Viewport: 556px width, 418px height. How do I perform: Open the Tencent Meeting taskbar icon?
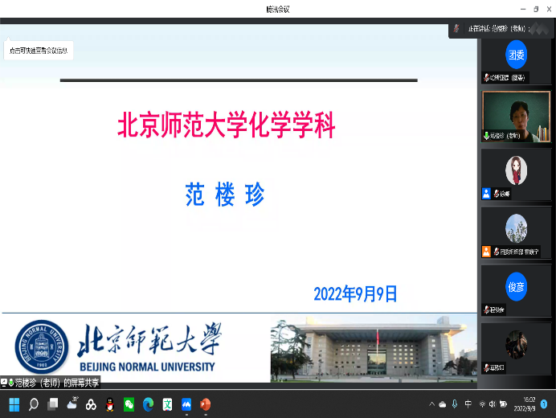pyautogui.click(x=186, y=404)
